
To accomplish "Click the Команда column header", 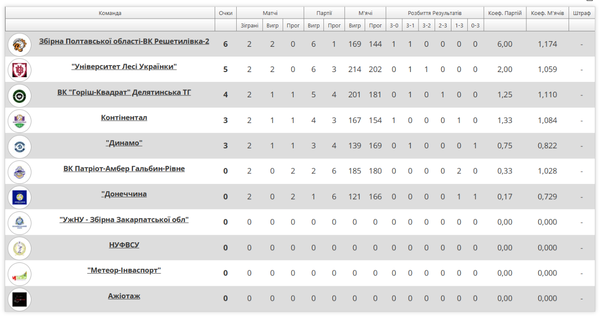I will [x=110, y=13].
